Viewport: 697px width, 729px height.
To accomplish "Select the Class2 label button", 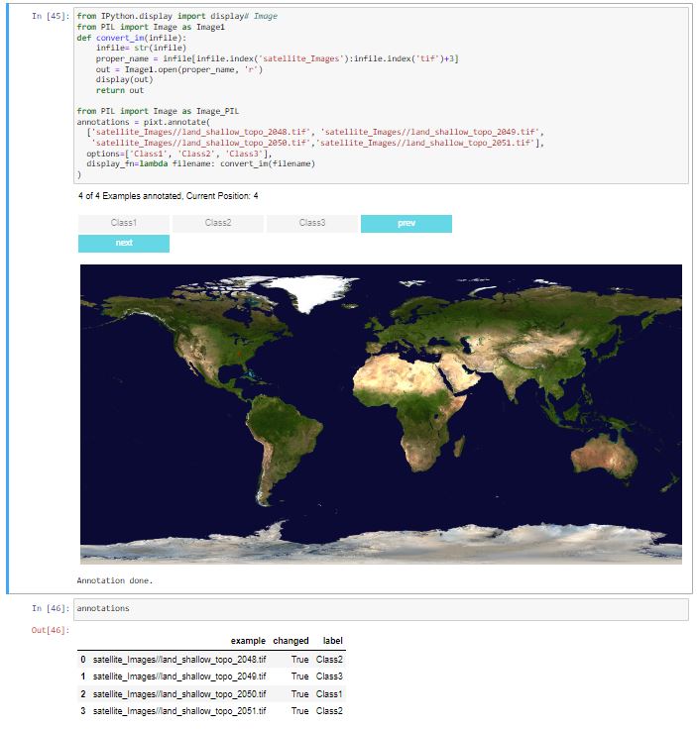I will coord(218,223).
